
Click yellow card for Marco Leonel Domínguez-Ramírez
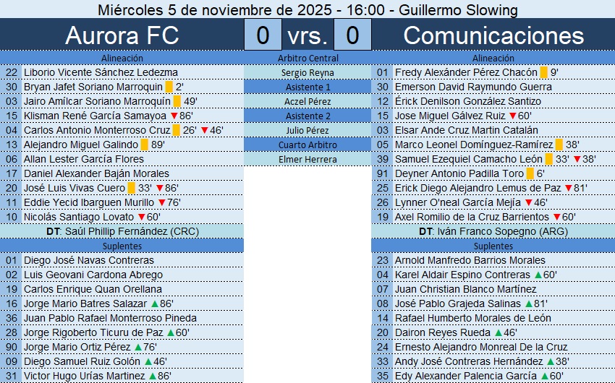(x=559, y=145)
